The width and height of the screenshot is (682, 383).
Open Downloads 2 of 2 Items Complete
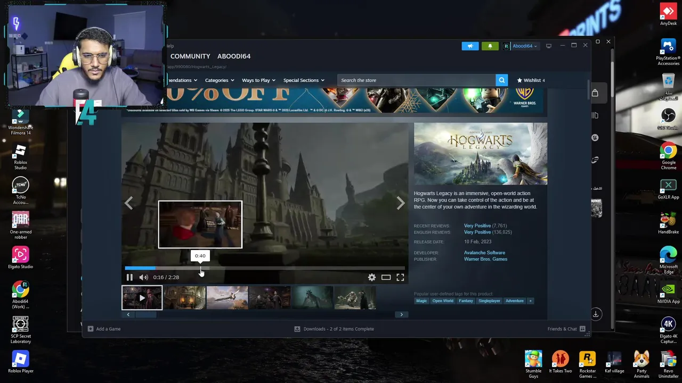coord(334,329)
